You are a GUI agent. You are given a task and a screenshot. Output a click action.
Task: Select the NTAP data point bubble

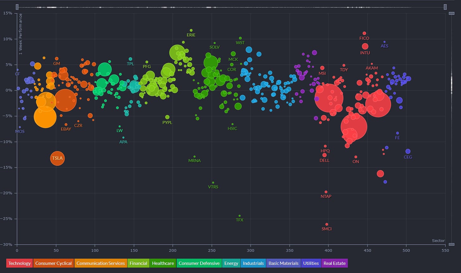tap(326, 192)
